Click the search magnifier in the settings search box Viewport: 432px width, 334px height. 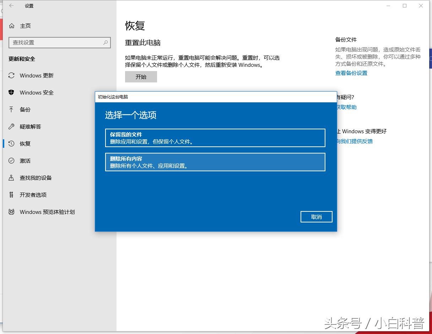pos(106,42)
